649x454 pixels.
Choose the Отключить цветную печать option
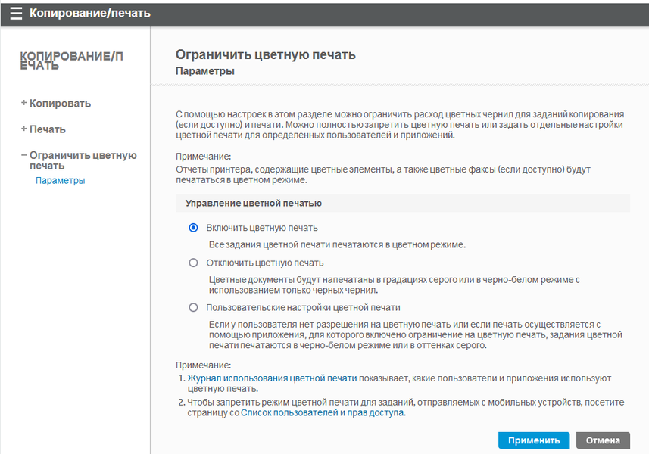[193, 263]
